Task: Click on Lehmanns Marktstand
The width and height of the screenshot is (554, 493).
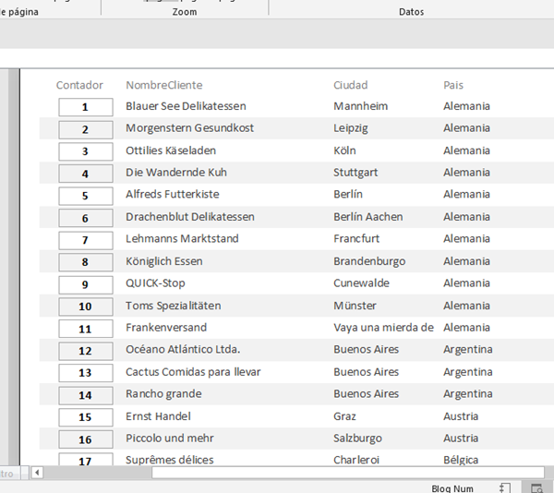Action: tap(182, 239)
